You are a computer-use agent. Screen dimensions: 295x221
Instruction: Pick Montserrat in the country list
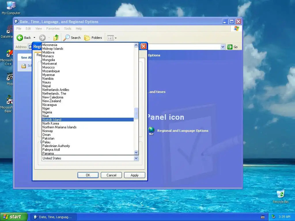(x=88, y=64)
